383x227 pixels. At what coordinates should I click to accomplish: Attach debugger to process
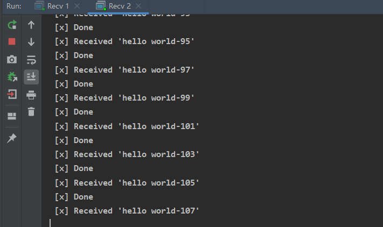point(12,77)
